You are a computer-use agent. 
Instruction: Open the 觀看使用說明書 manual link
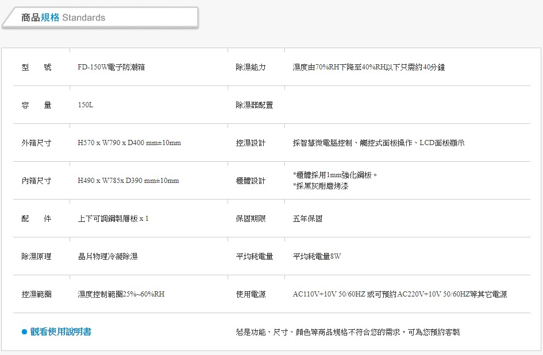[x=60, y=332]
